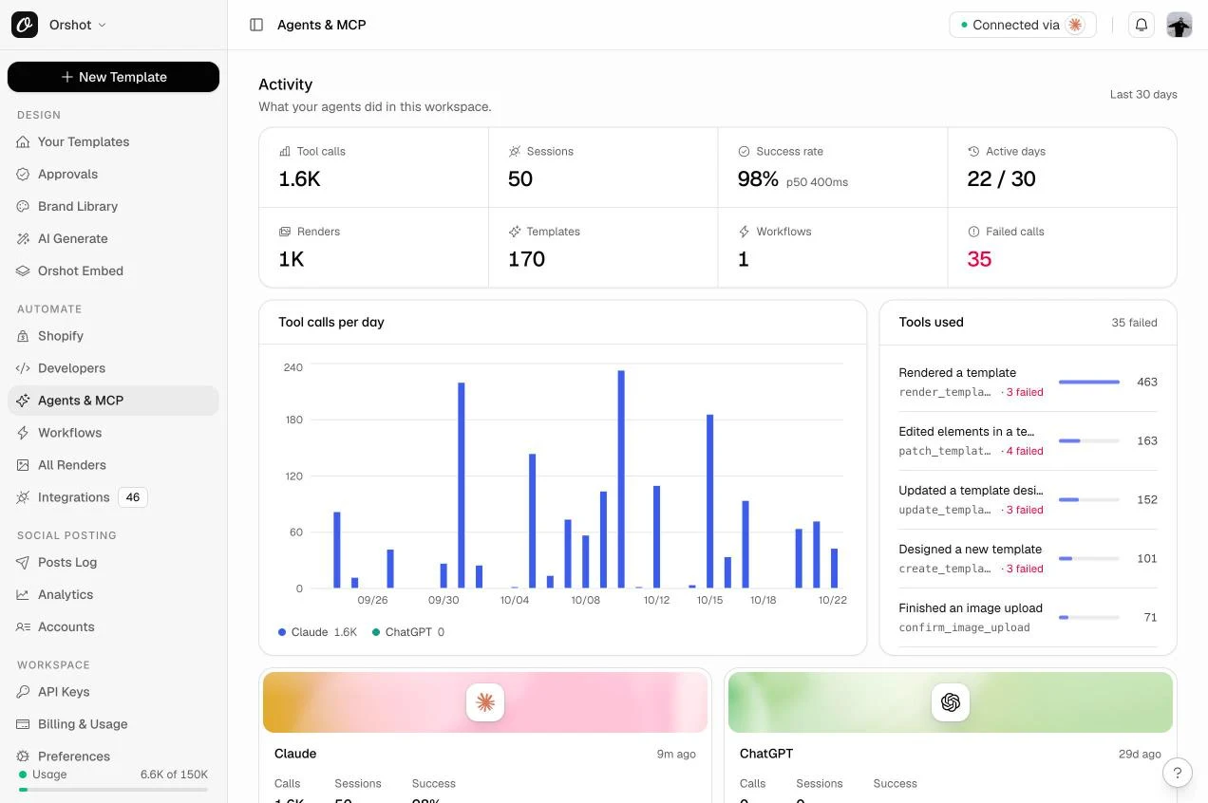This screenshot has height=803, width=1208.
Task: Click the 35 failed label in Tools used
Action: click(x=1134, y=323)
